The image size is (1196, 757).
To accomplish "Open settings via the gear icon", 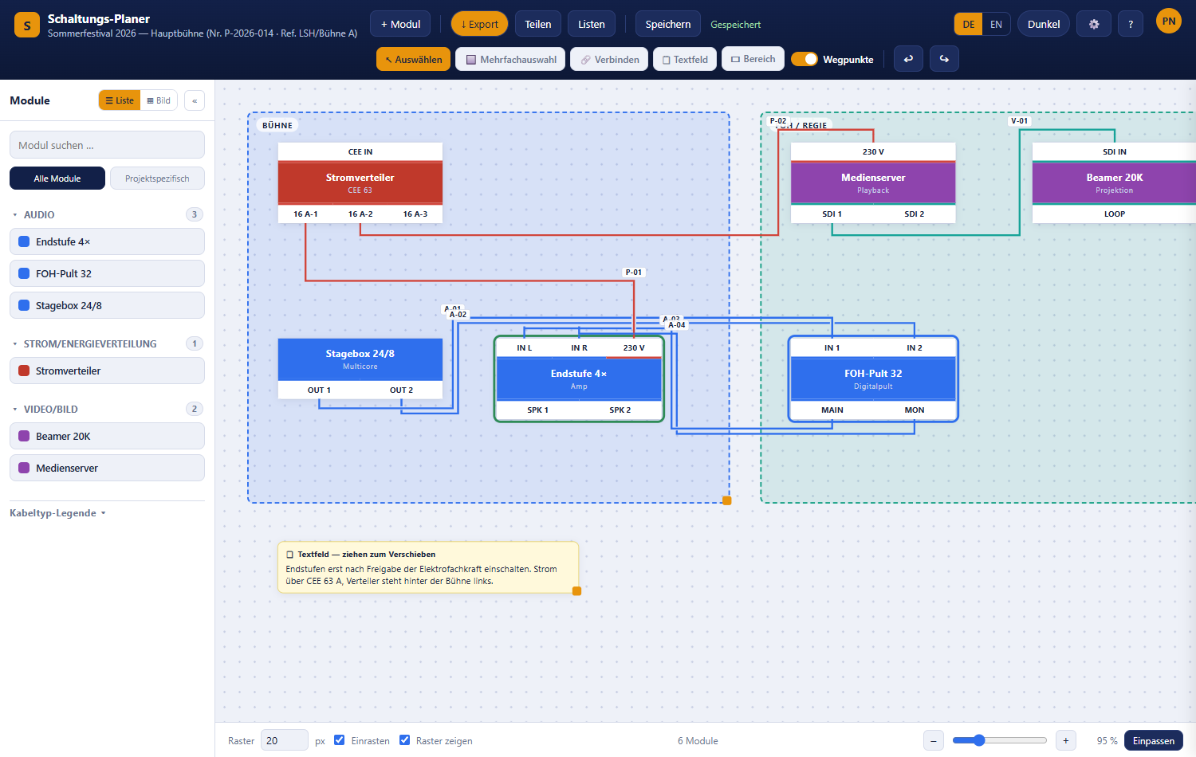I will [1094, 24].
